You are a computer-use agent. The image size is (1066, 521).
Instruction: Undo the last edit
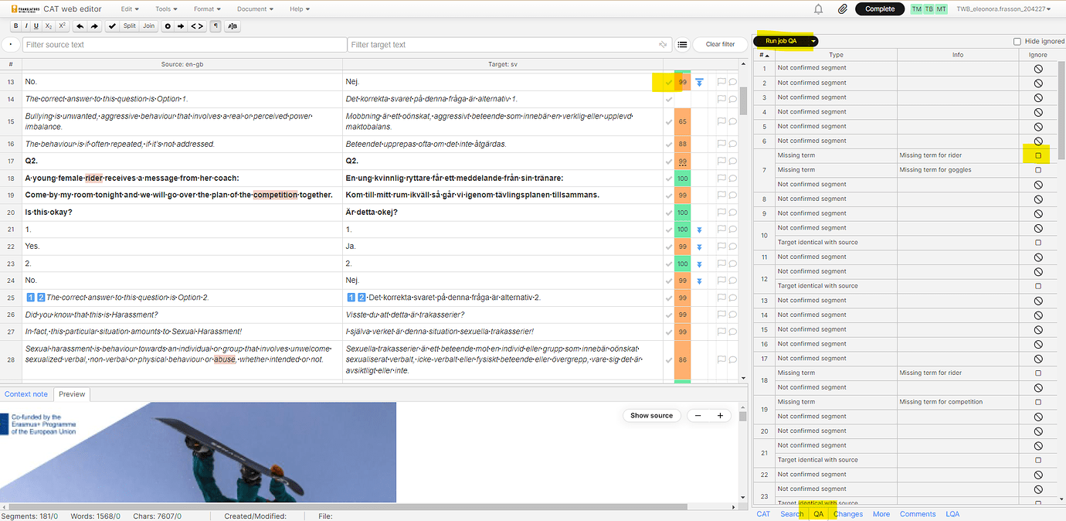pyautogui.click(x=80, y=26)
